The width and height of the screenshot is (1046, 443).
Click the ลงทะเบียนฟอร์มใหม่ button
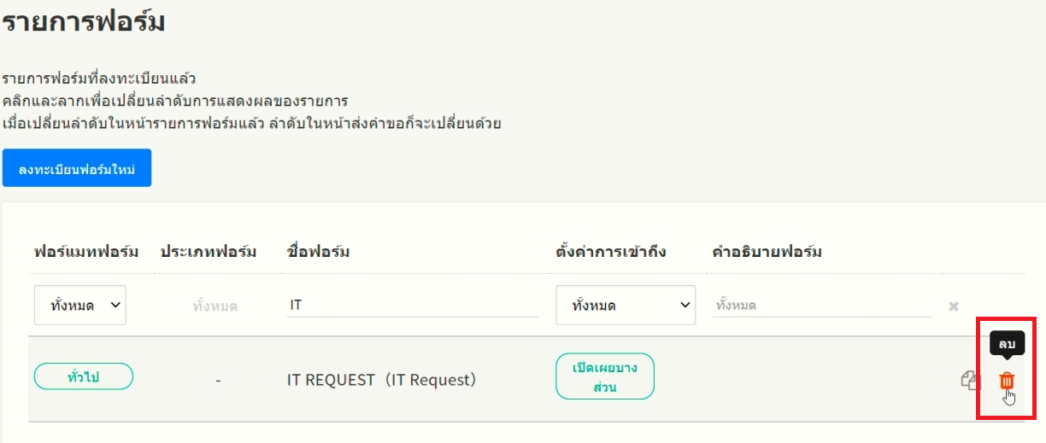point(77,168)
